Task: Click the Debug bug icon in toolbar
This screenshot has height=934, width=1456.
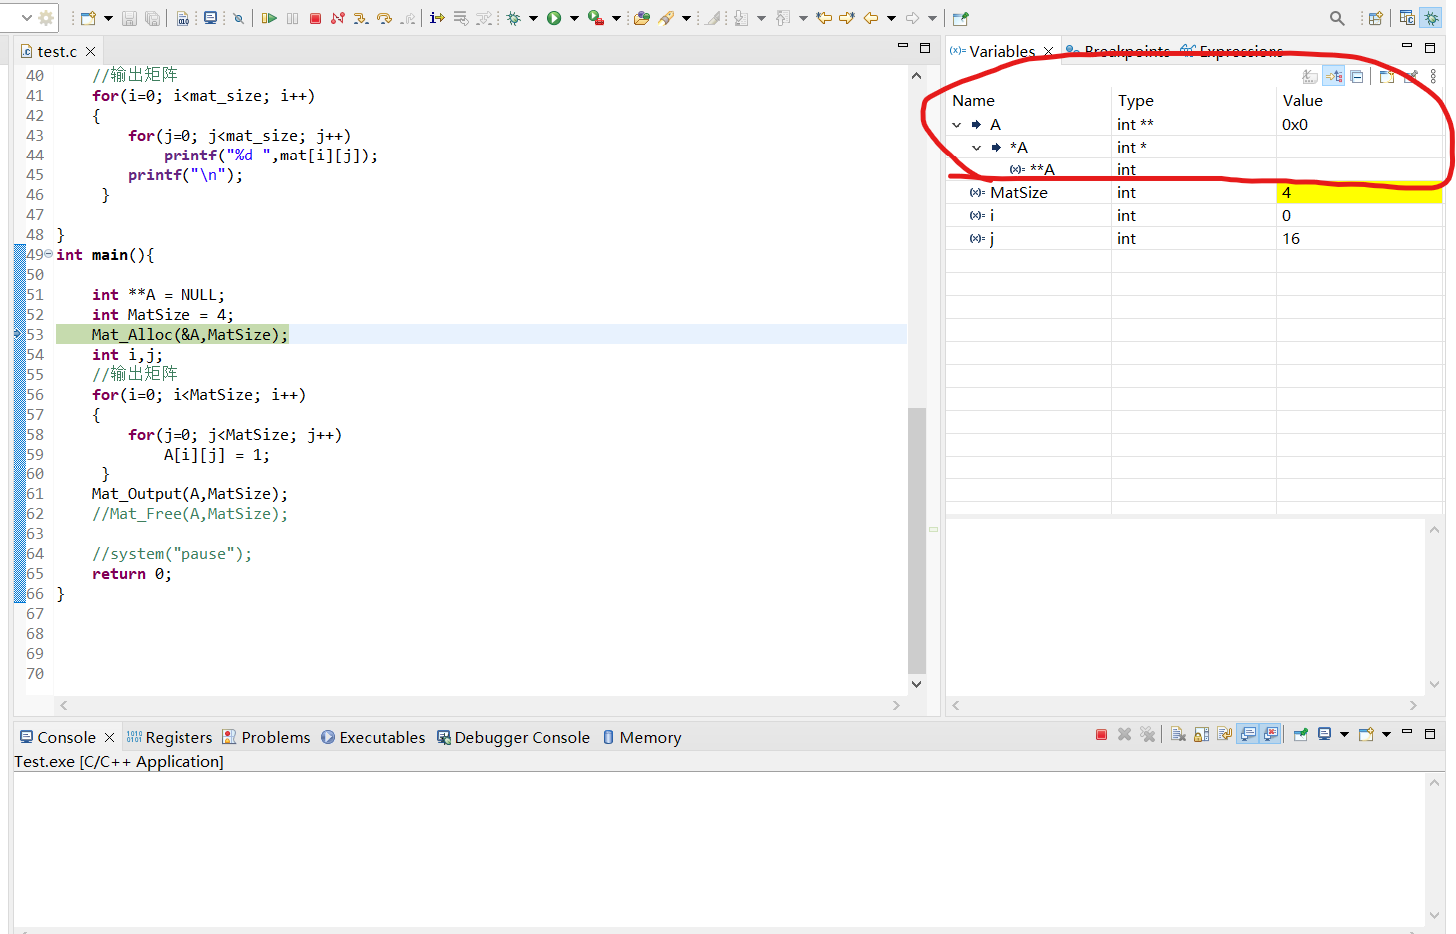Action: pyautogui.click(x=514, y=18)
